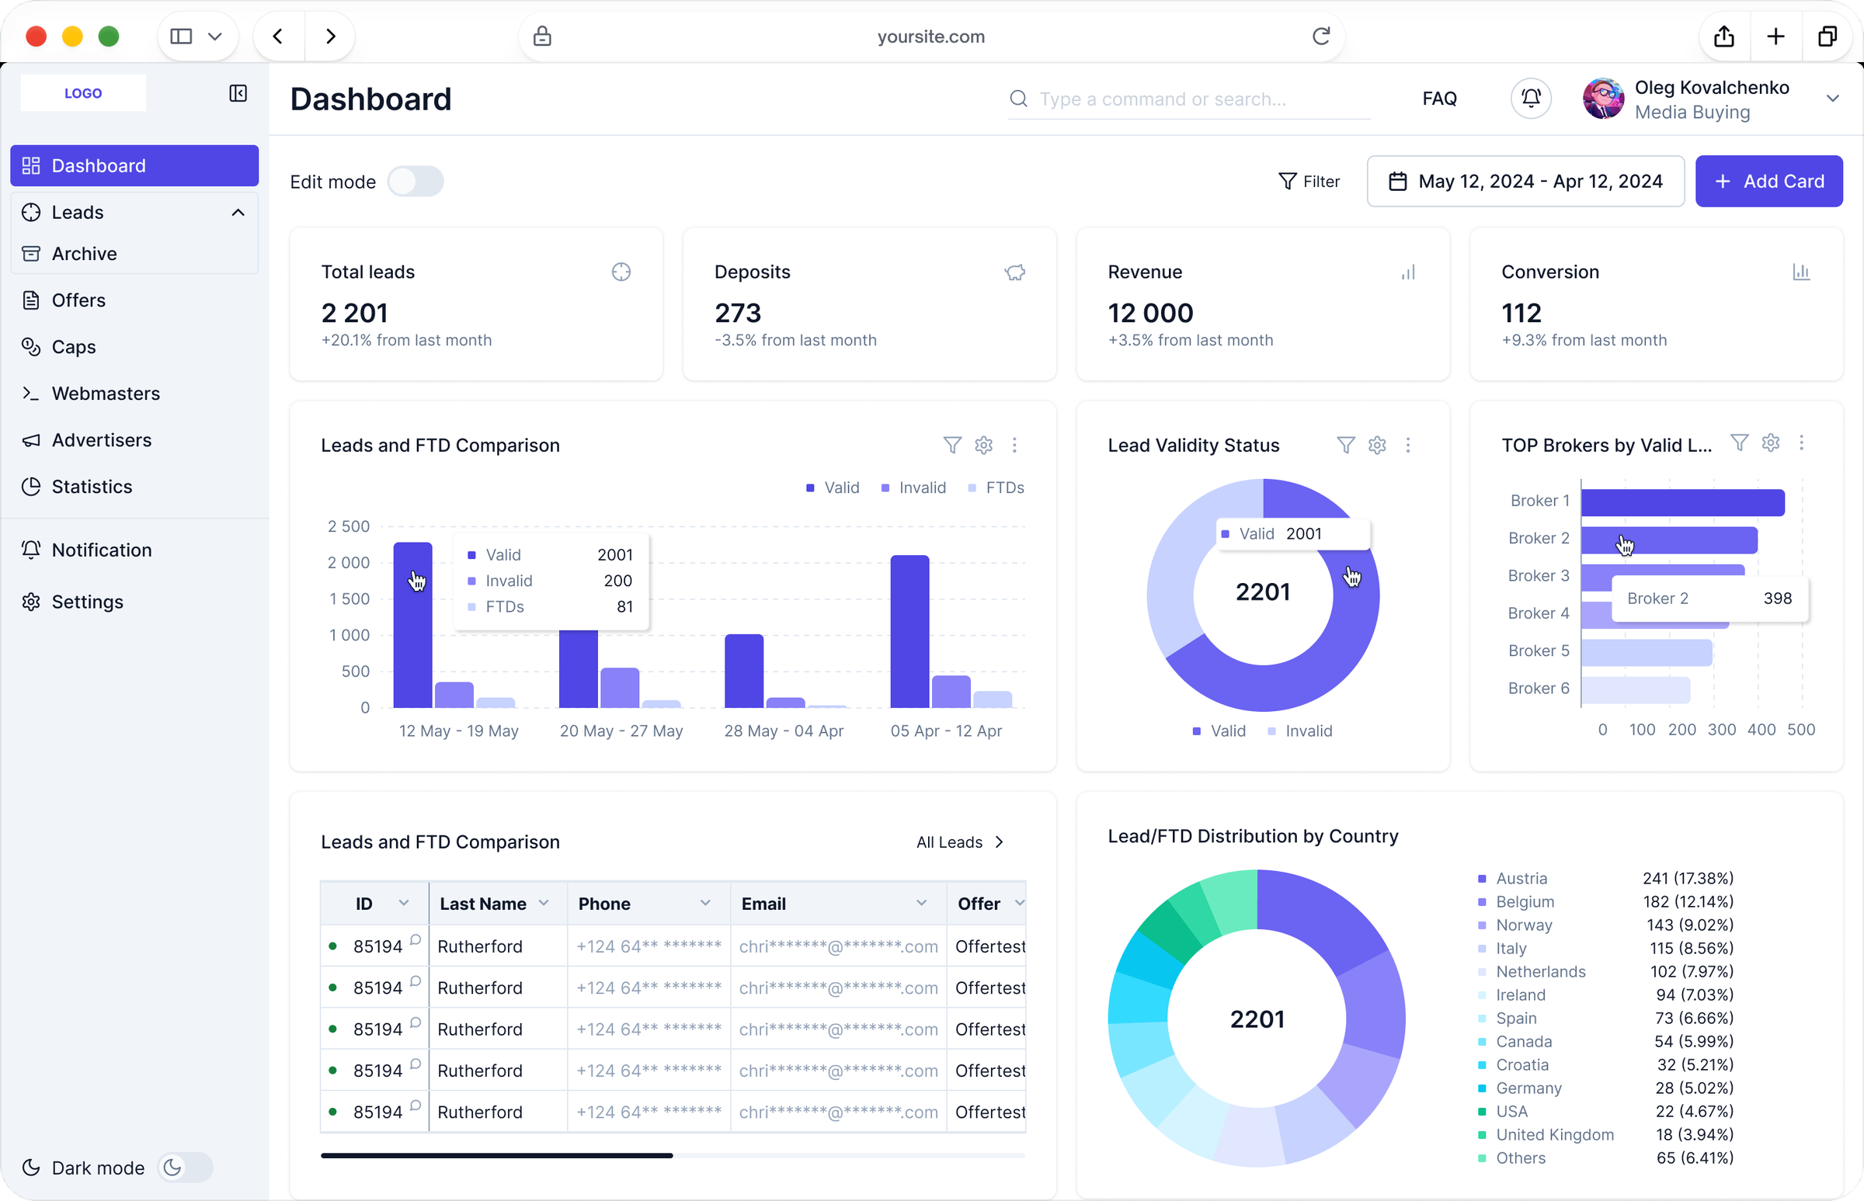Viewport: 1864px width, 1201px height.
Task: Expand user profile dropdown chevron
Action: [1833, 99]
